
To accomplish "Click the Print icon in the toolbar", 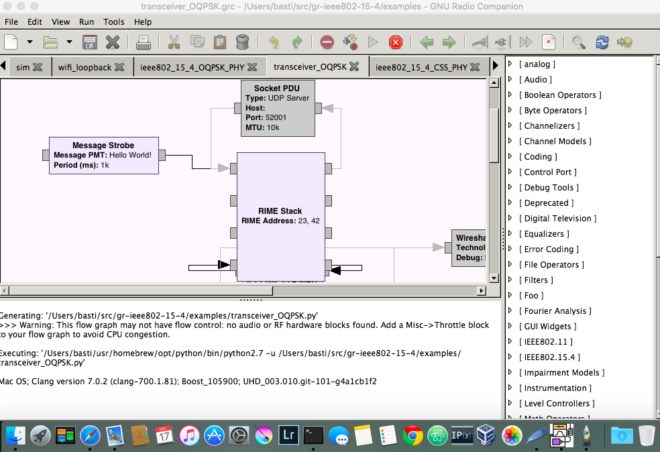I will click(144, 42).
